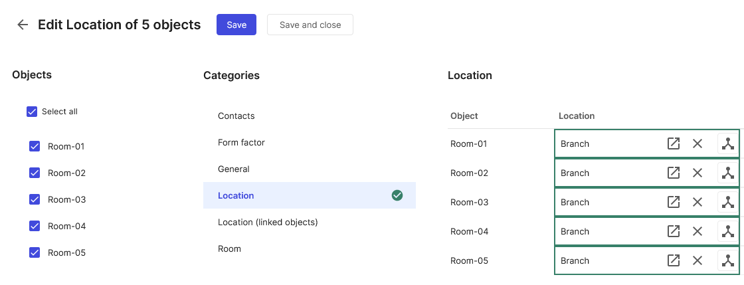Click the X icon in Room-03 row
Screen dimensions: 744x285
tap(697, 202)
